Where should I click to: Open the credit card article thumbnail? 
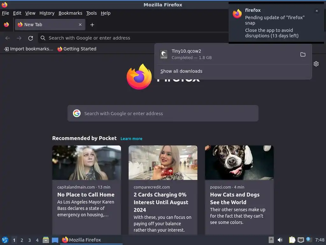[x=163, y=163]
